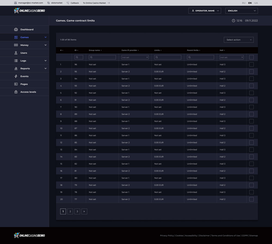Screen dimensions: 272x244
Task: Click the next page arrow icon
Action: pos(84,211)
